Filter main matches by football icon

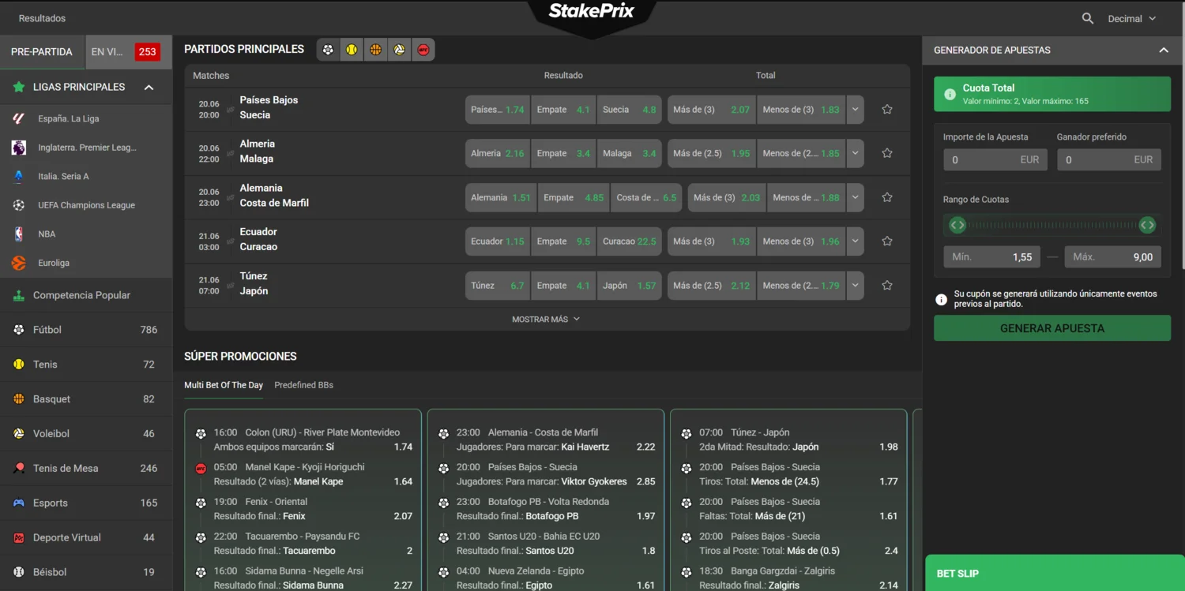[x=328, y=50]
